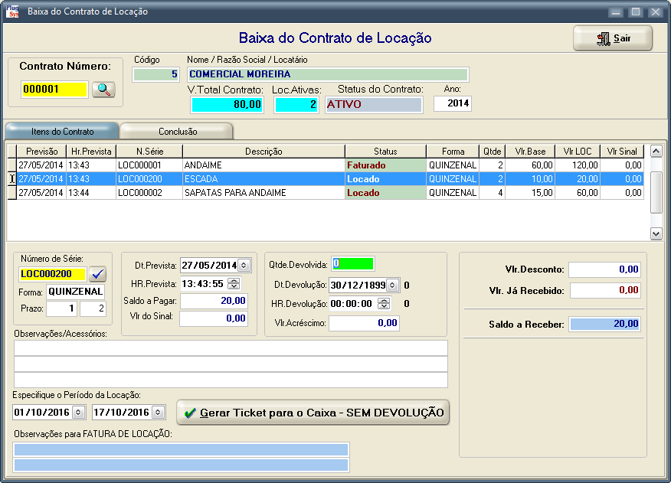Click the Vlr do Sinal field
The height and width of the screenshot is (483, 671).
(x=214, y=318)
